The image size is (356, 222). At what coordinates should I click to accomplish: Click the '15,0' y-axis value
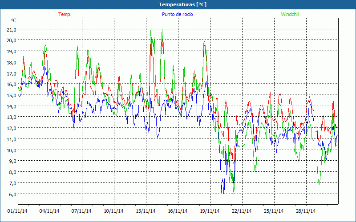click(12, 95)
